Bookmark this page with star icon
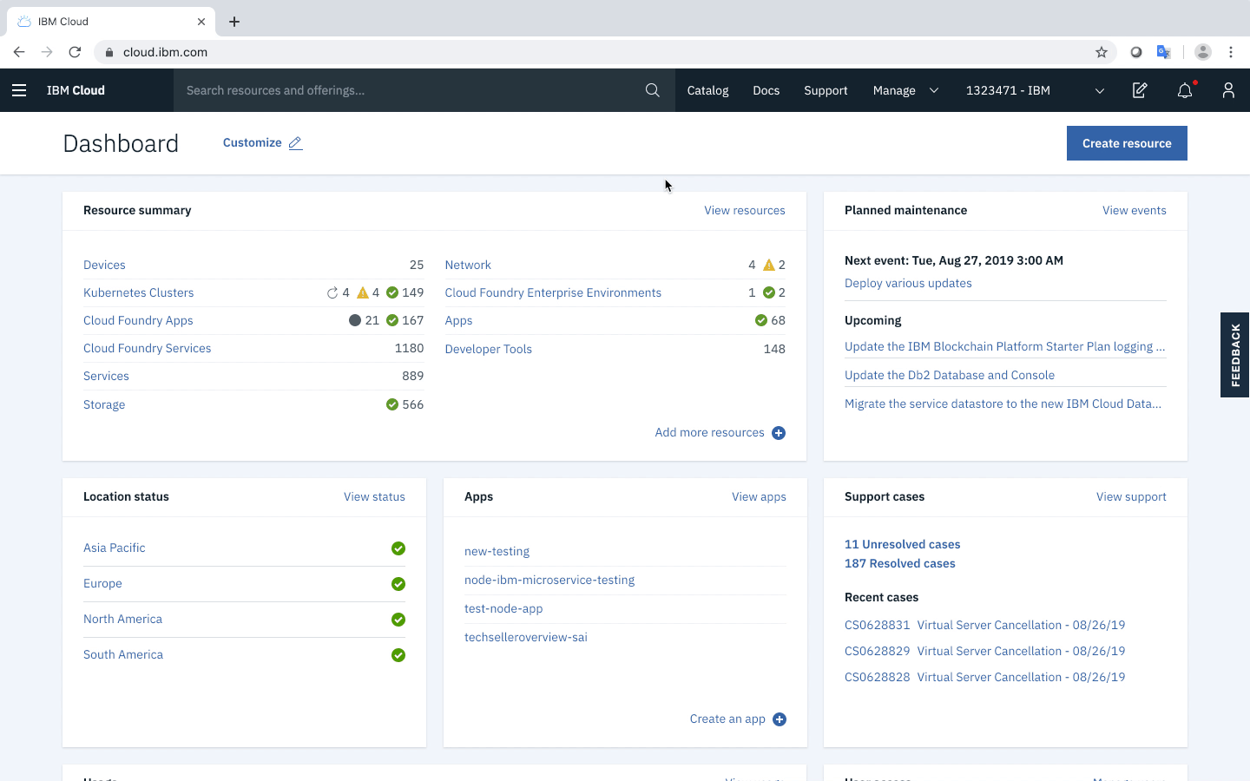The height and width of the screenshot is (781, 1250). [x=1102, y=52]
